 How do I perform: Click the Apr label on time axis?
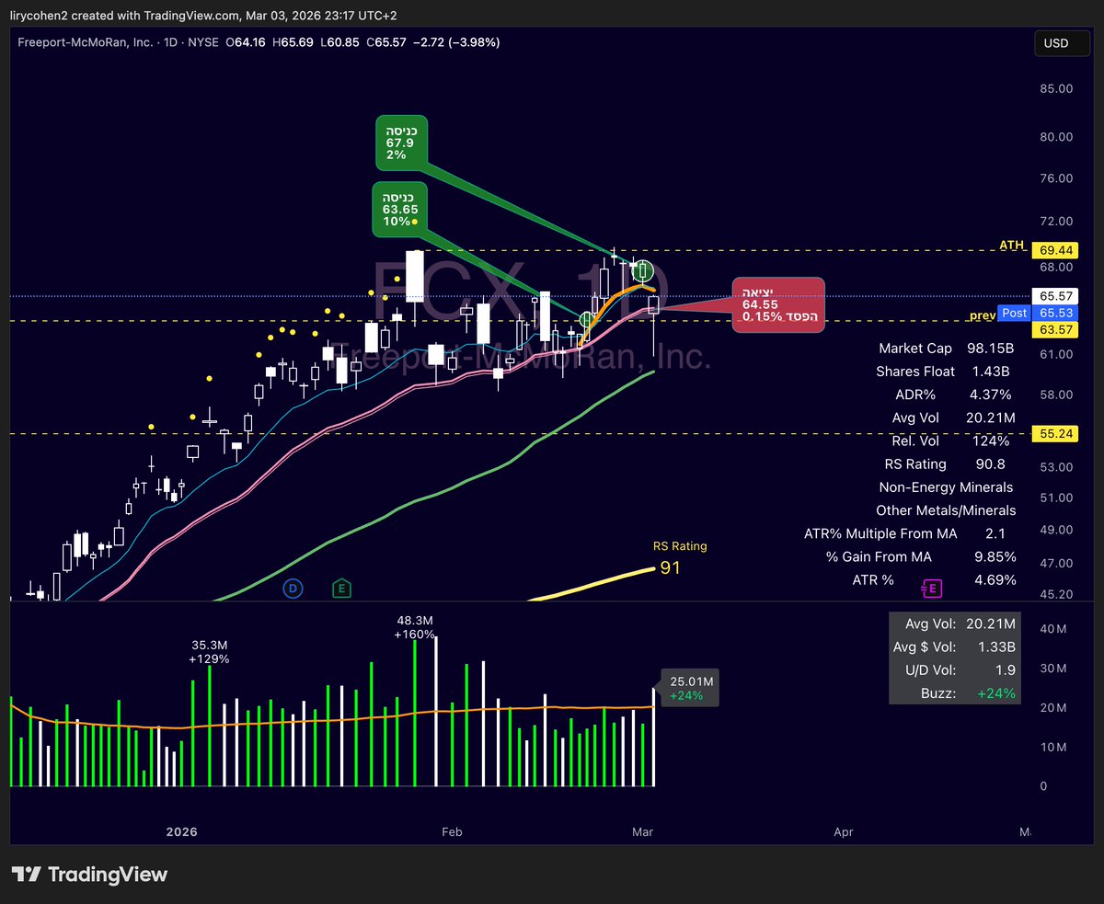point(844,832)
